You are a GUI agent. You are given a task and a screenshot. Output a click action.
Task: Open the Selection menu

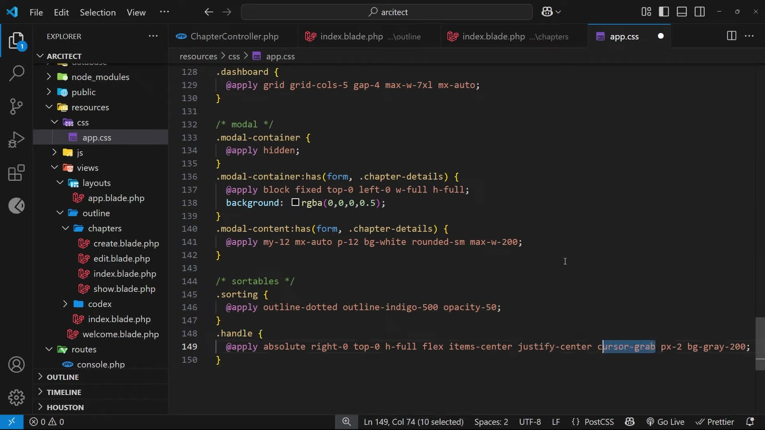click(98, 12)
